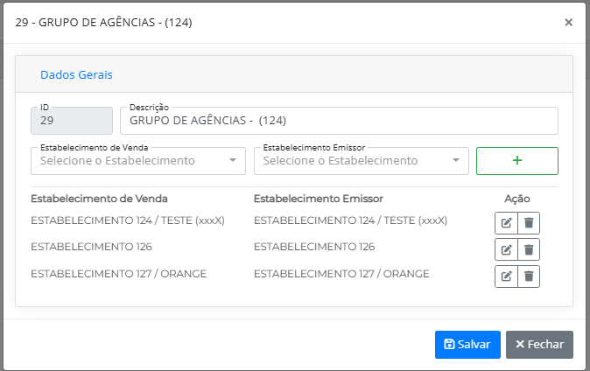590x371 pixels.
Task: Switch to the Dados Gerais tab
Action: click(76, 75)
